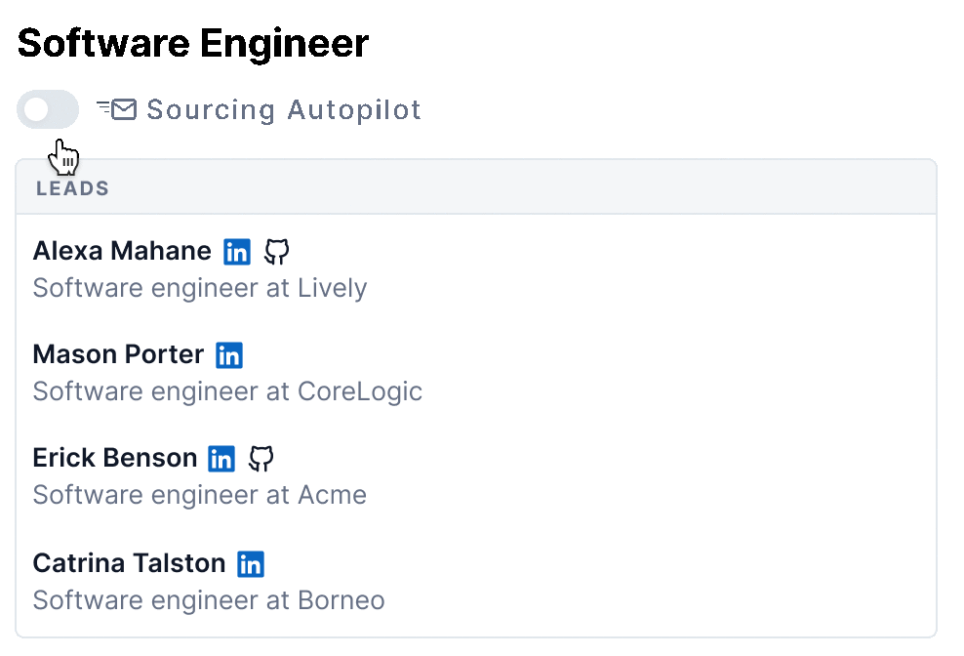Open Erick Benson's GitHub icon
This screenshot has width=964, height=656.
tap(261, 459)
